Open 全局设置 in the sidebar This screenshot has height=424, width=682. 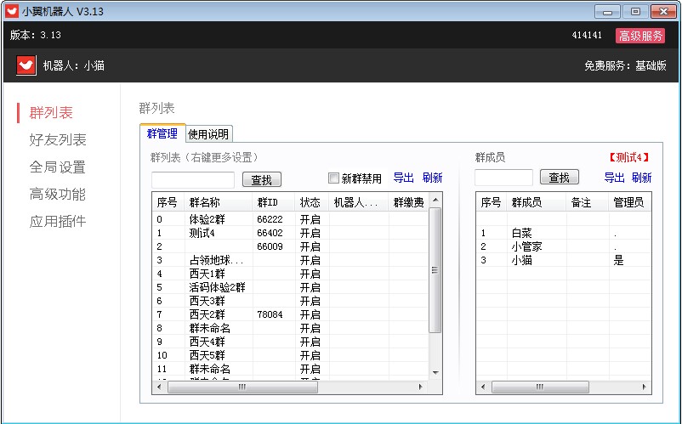(x=58, y=167)
